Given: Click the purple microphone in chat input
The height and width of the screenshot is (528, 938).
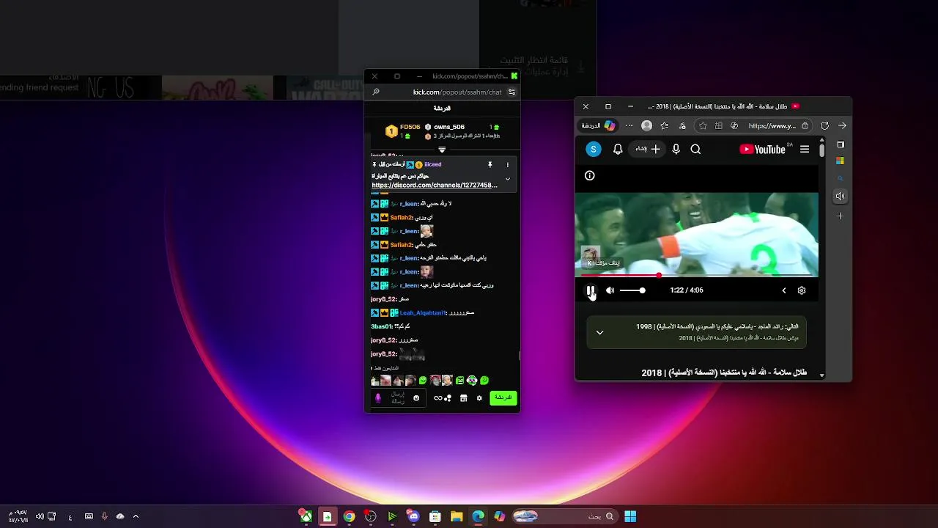Looking at the screenshot, I should click(x=378, y=398).
